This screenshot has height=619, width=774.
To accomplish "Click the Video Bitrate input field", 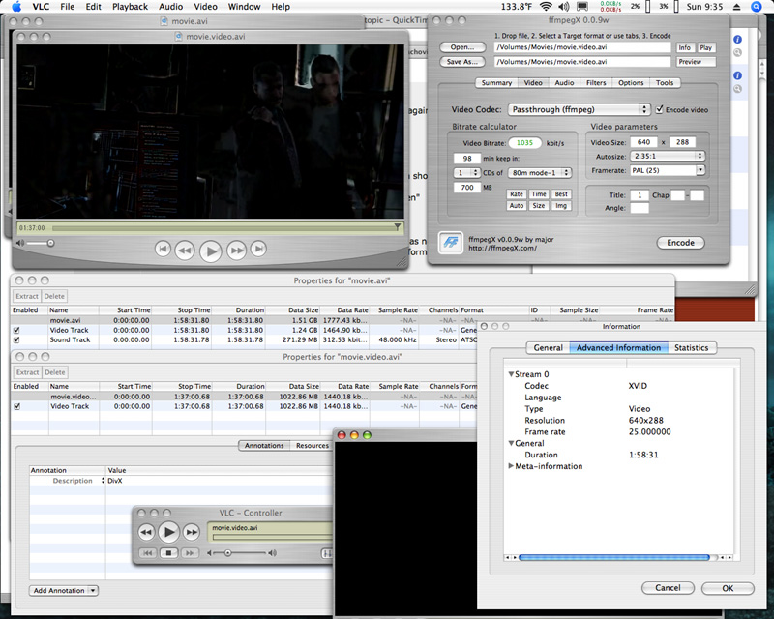I will [x=524, y=143].
